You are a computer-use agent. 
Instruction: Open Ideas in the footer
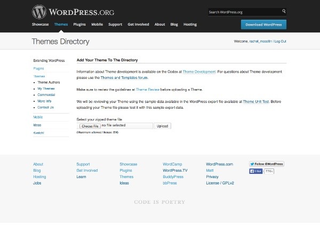coord(124,183)
